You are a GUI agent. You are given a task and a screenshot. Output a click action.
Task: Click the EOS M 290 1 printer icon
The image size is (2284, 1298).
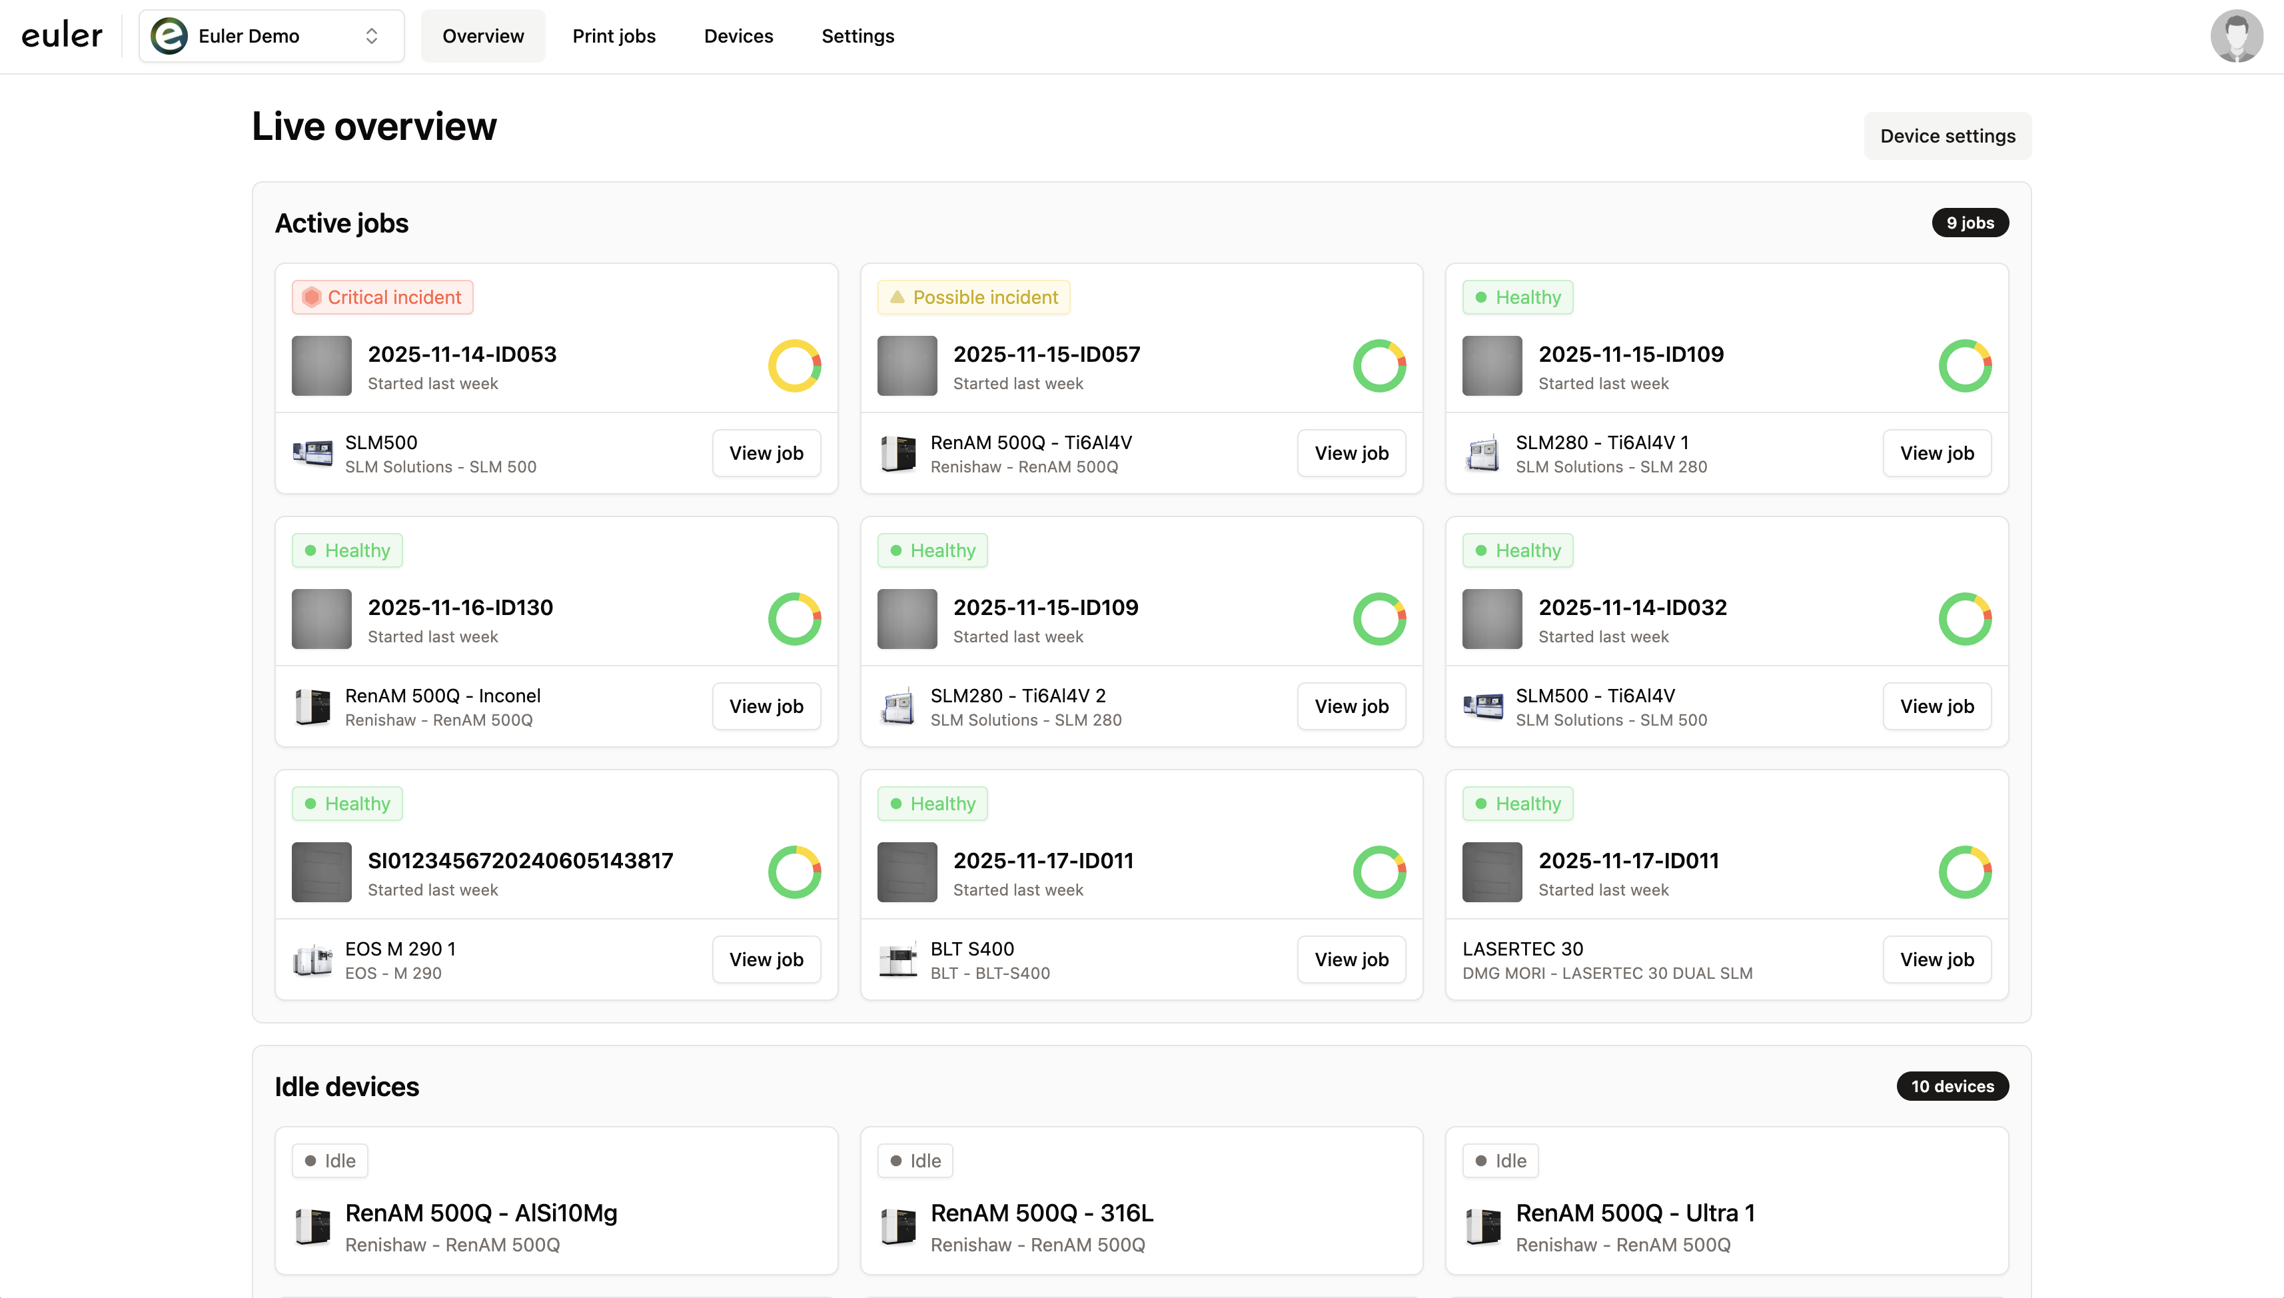(312, 960)
